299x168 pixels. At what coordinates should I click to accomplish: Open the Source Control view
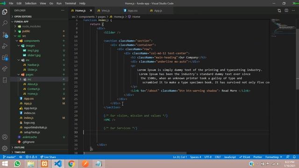pyautogui.click(x=5, y=35)
